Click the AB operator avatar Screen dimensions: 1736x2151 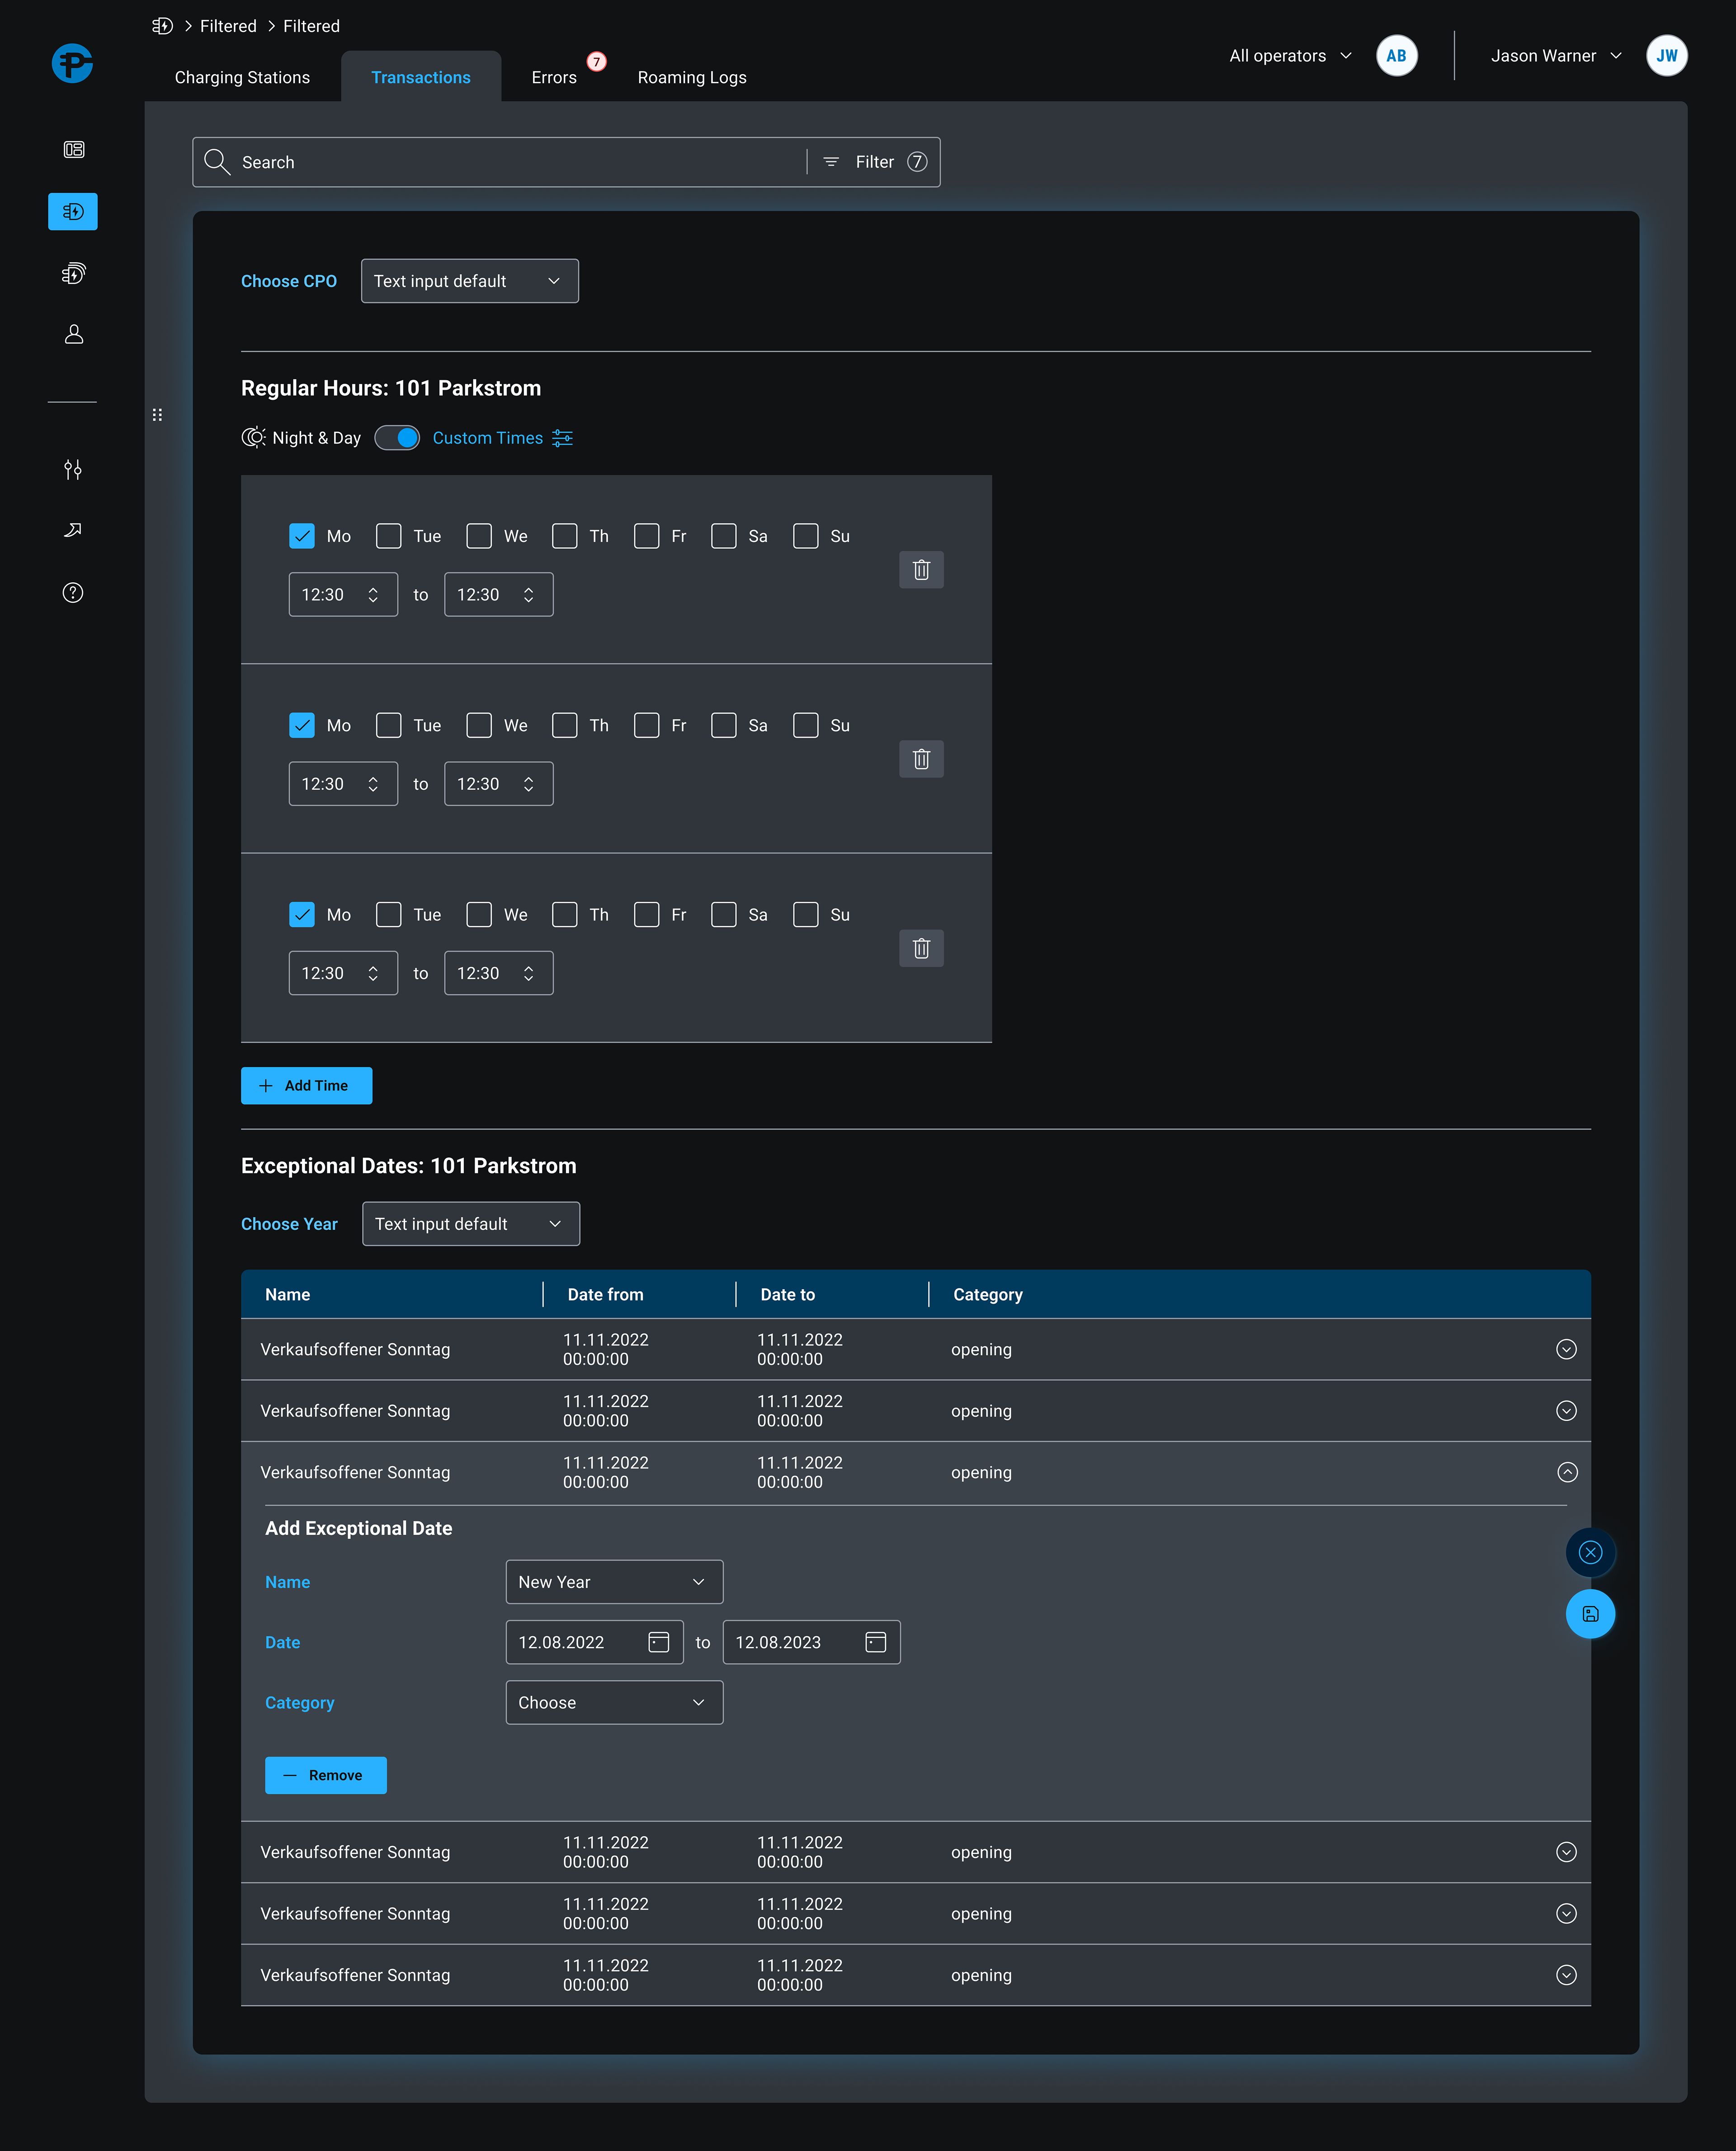pos(1397,56)
